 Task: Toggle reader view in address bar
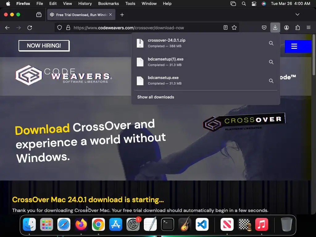[x=226, y=27]
